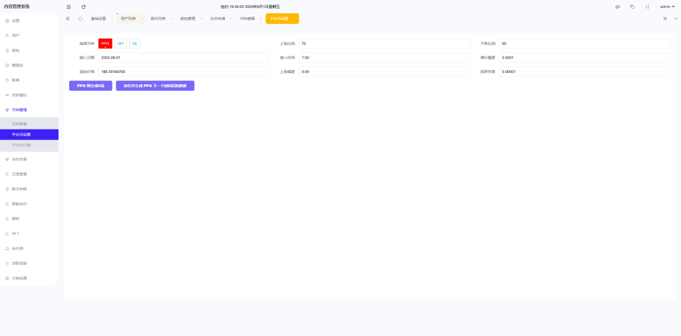681x336 pixels.
Task: Select the WP coin option
Action: pos(120,43)
